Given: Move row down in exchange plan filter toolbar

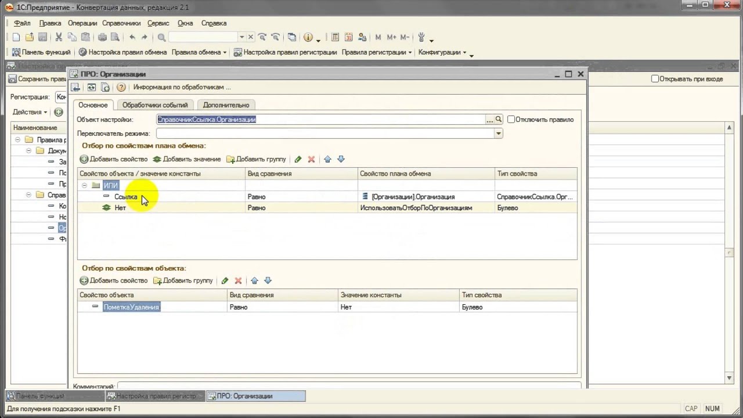Looking at the screenshot, I should coord(341,159).
